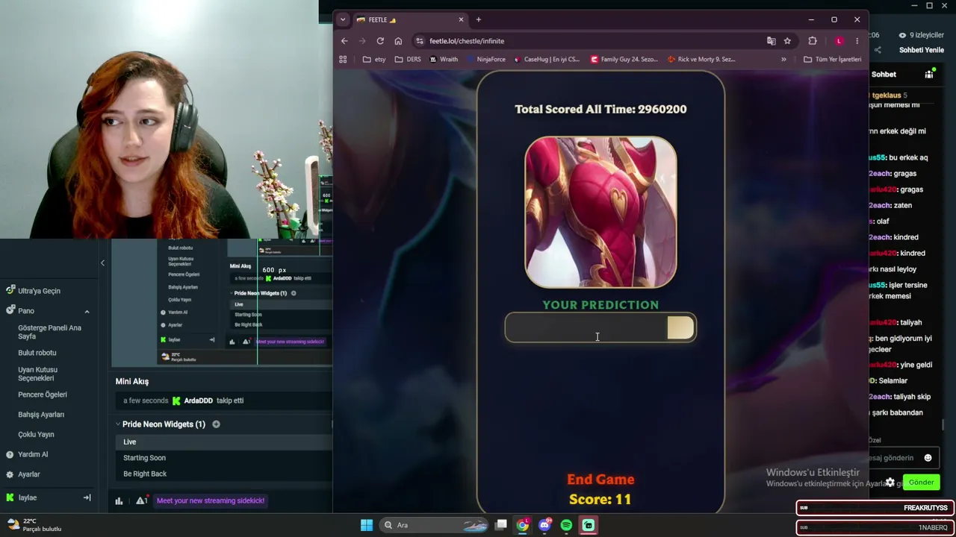Open the CaseHug bookmark

547,59
